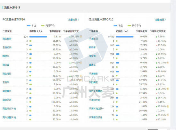Open the PC 流量地图 link

point(73,20)
